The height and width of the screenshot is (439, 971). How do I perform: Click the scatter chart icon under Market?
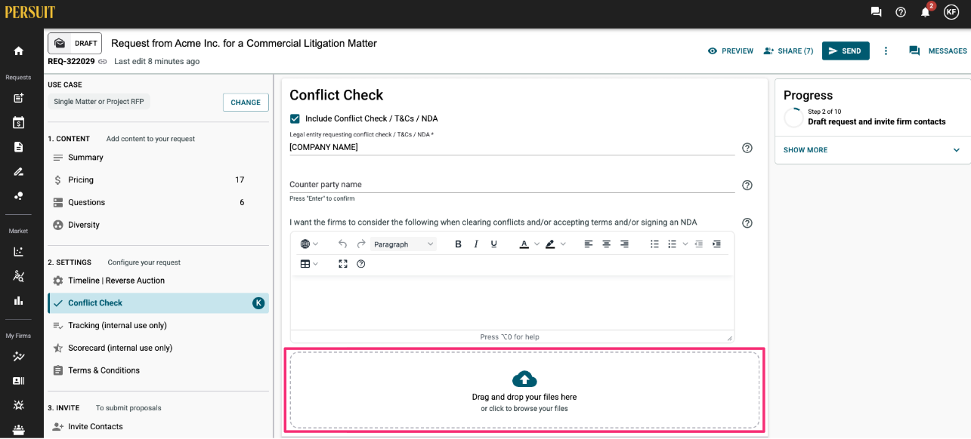pos(19,252)
